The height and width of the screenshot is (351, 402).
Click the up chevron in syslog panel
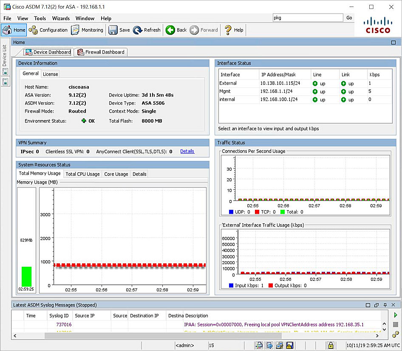384,323
